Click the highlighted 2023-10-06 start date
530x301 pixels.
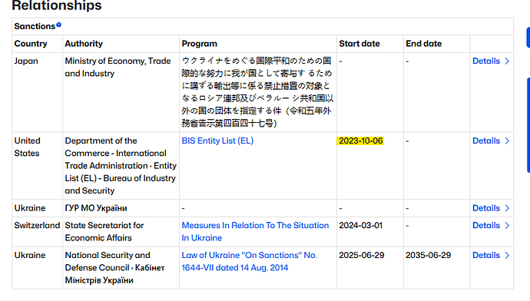coord(361,141)
